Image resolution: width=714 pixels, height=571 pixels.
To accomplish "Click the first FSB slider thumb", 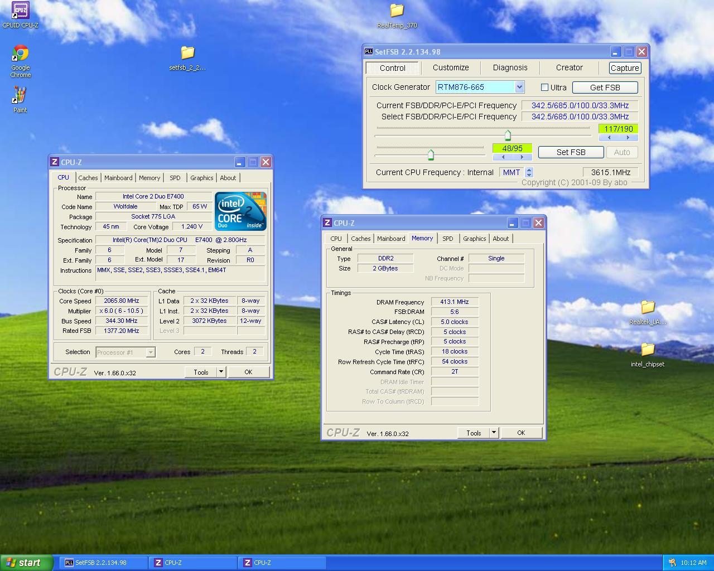I will [508, 135].
